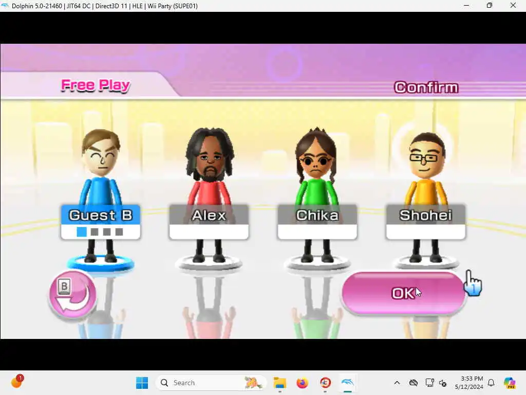Screen dimensions: 526x395
Task: Restore down the Dolphin window
Action: (490, 6)
